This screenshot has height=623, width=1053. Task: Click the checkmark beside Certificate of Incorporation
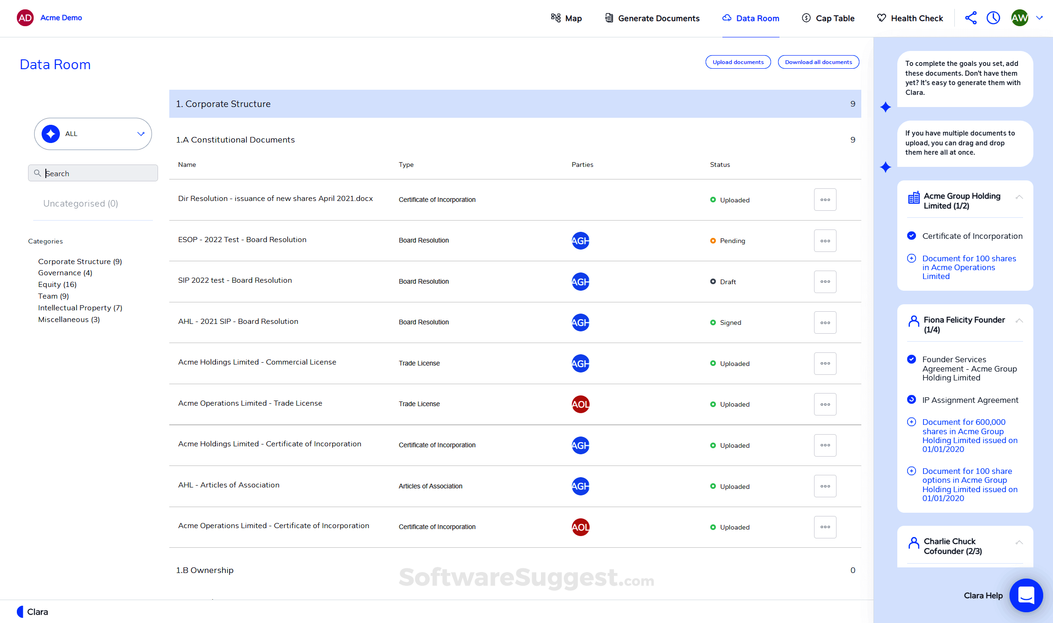(912, 236)
